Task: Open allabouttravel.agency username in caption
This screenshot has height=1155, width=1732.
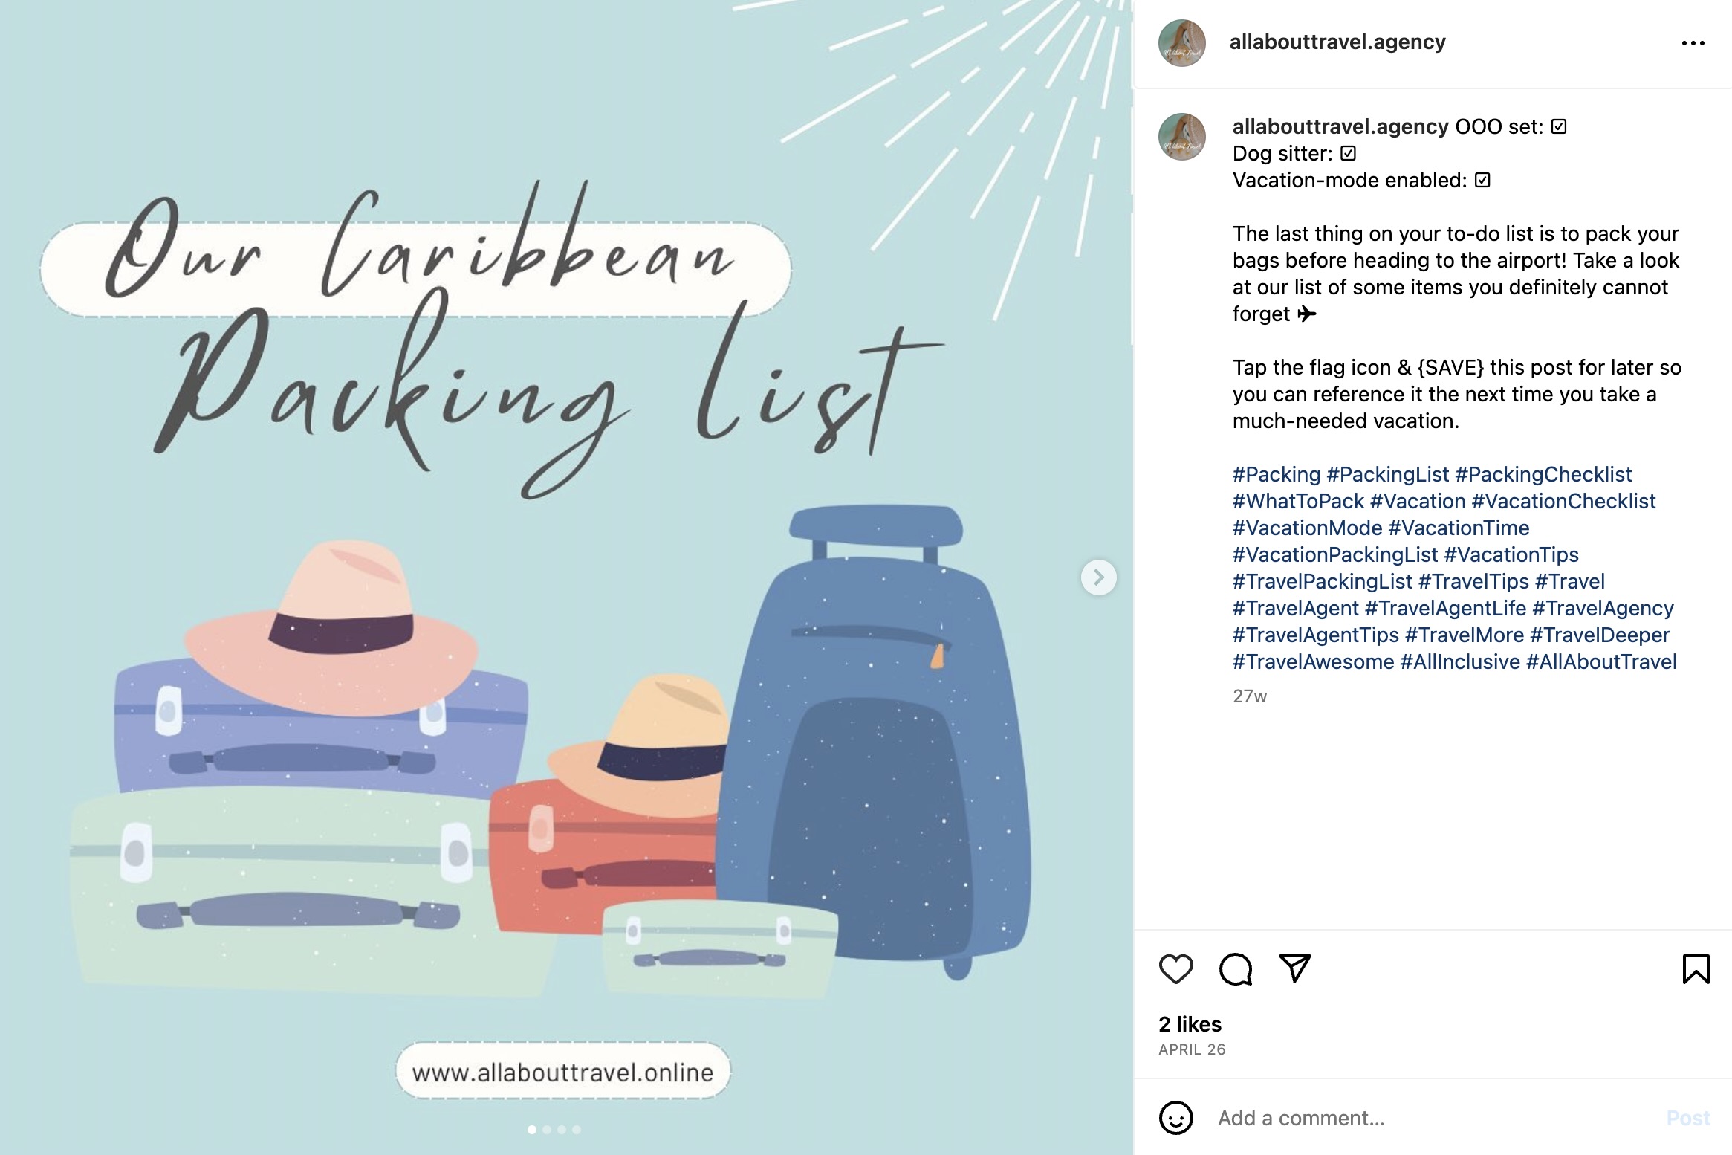Action: tap(1340, 127)
